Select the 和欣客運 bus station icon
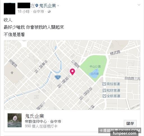Image resolution: width=144 pixels, height=136 pixels. 104,90
